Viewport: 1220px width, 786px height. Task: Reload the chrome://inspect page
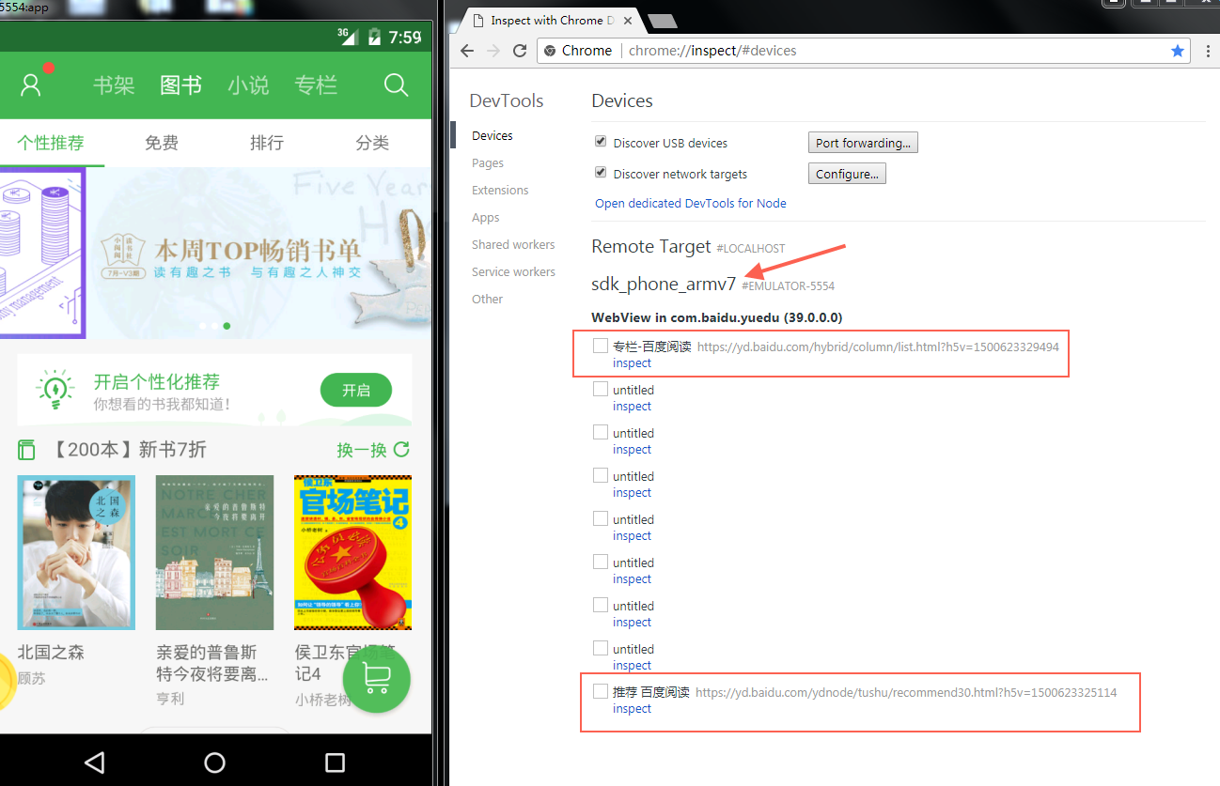pyautogui.click(x=520, y=51)
